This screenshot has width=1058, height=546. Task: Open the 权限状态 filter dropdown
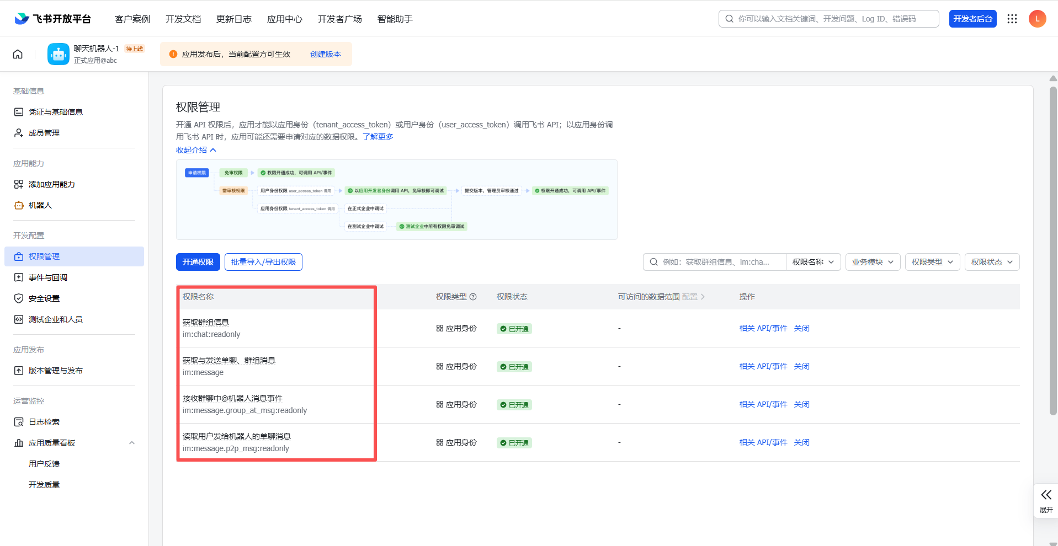[992, 262]
